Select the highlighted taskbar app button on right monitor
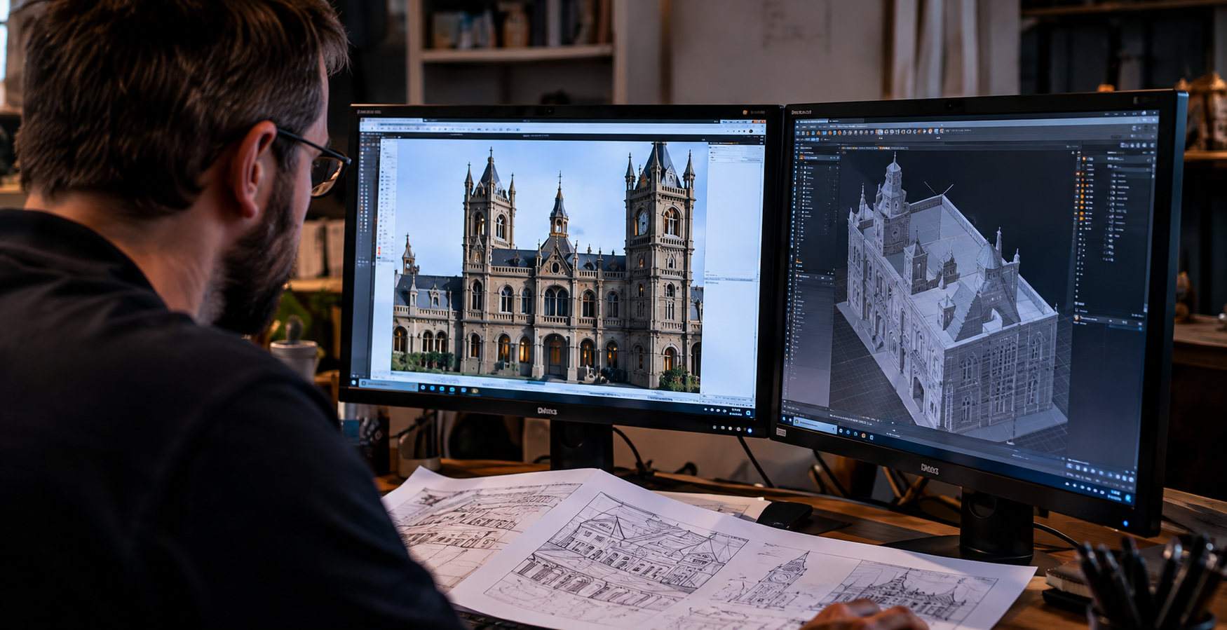The image size is (1227, 630). (815, 425)
